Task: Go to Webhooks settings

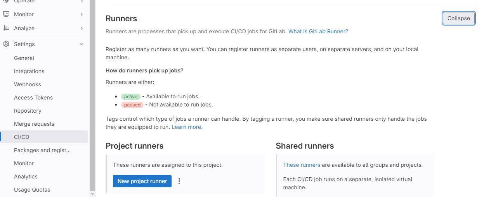Action: (28, 84)
